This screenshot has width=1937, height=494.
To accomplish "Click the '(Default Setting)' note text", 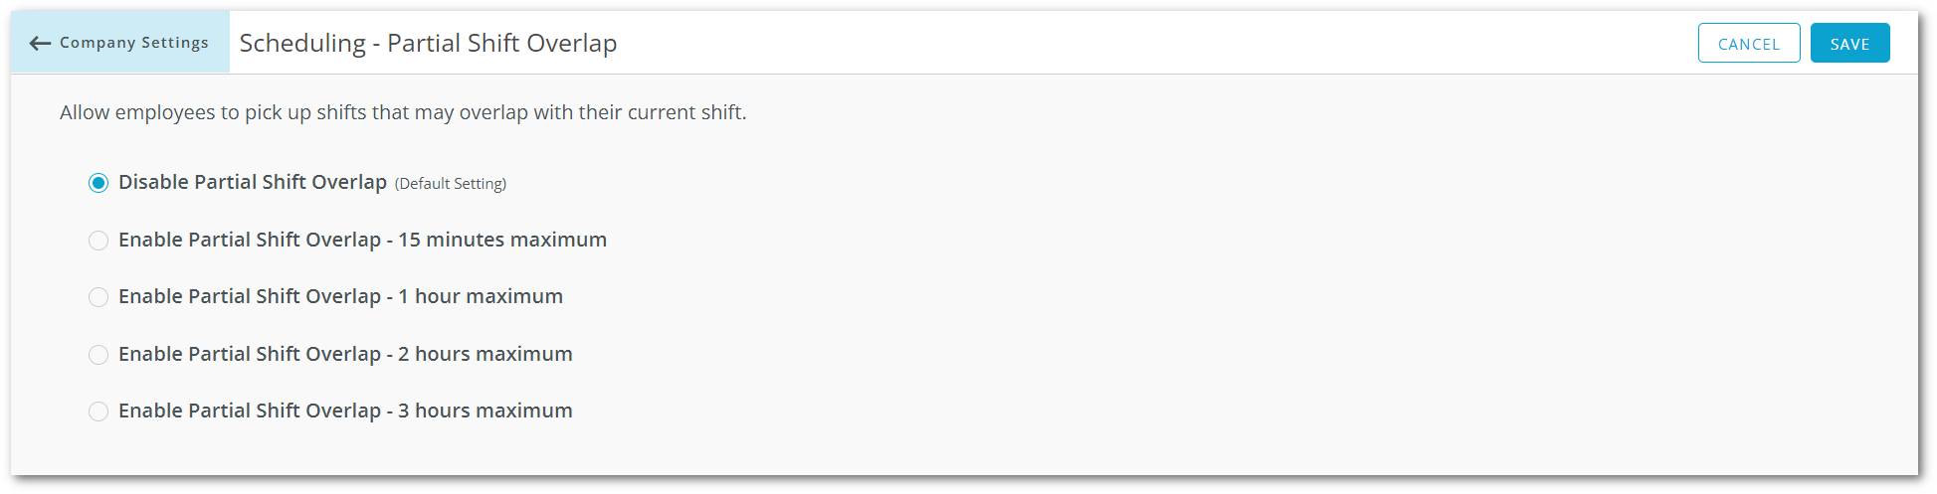I will point(451,184).
